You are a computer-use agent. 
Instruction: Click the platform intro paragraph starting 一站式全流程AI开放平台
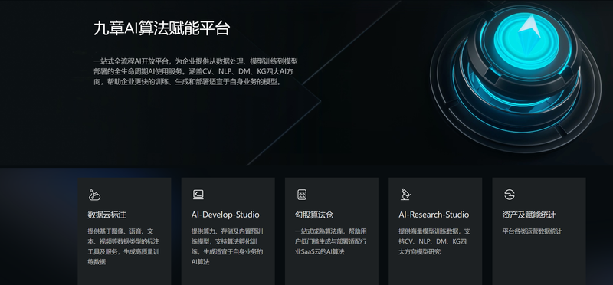pyautogui.click(x=196, y=71)
